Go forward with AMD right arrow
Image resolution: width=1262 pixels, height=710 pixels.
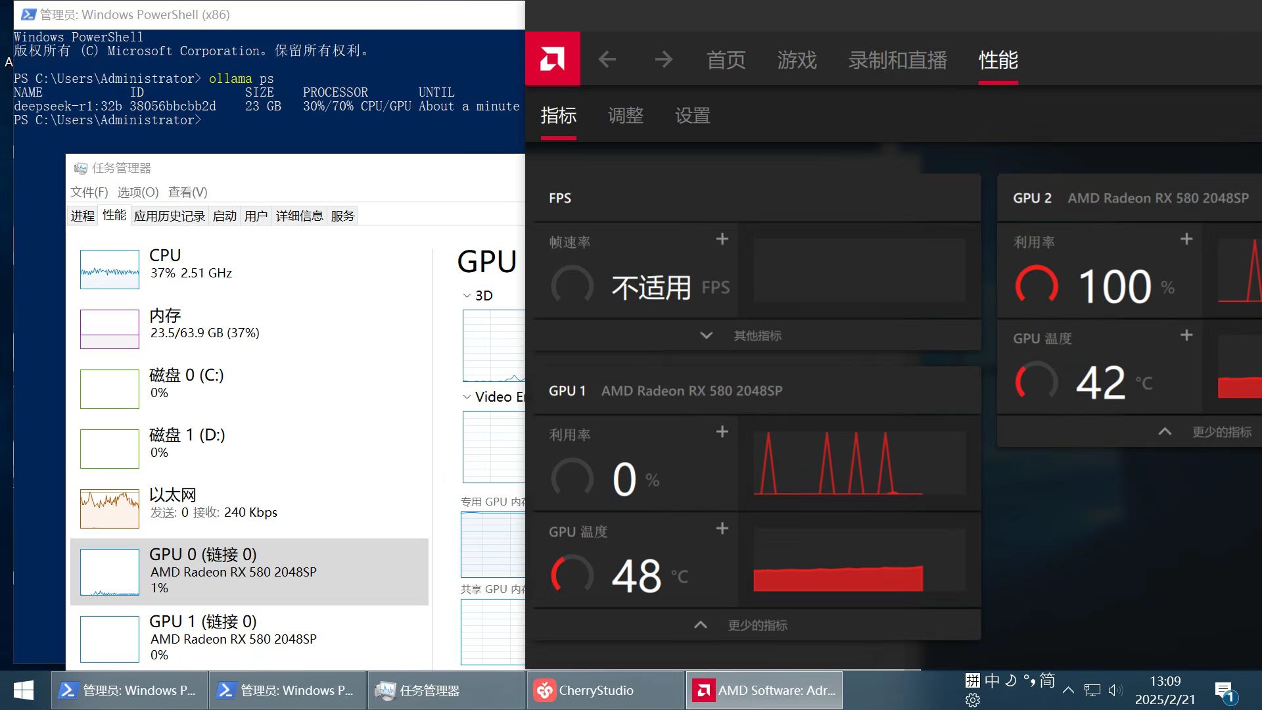point(664,59)
